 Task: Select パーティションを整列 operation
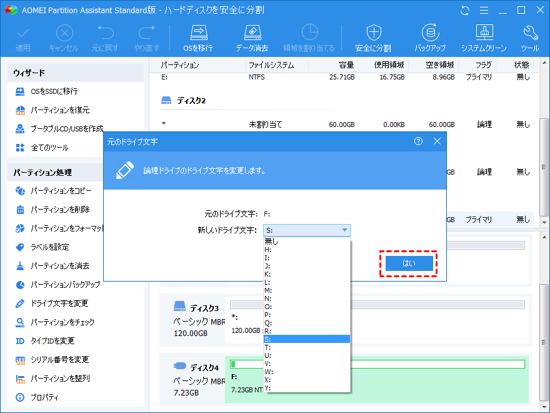tap(52, 379)
